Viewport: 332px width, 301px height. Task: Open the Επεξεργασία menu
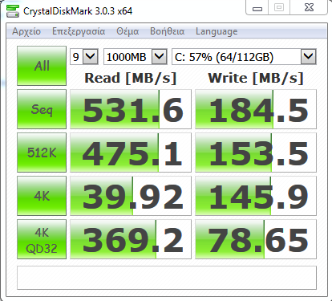[79, 31]
